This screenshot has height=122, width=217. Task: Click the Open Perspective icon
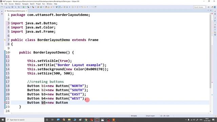[x=209, y=7]
